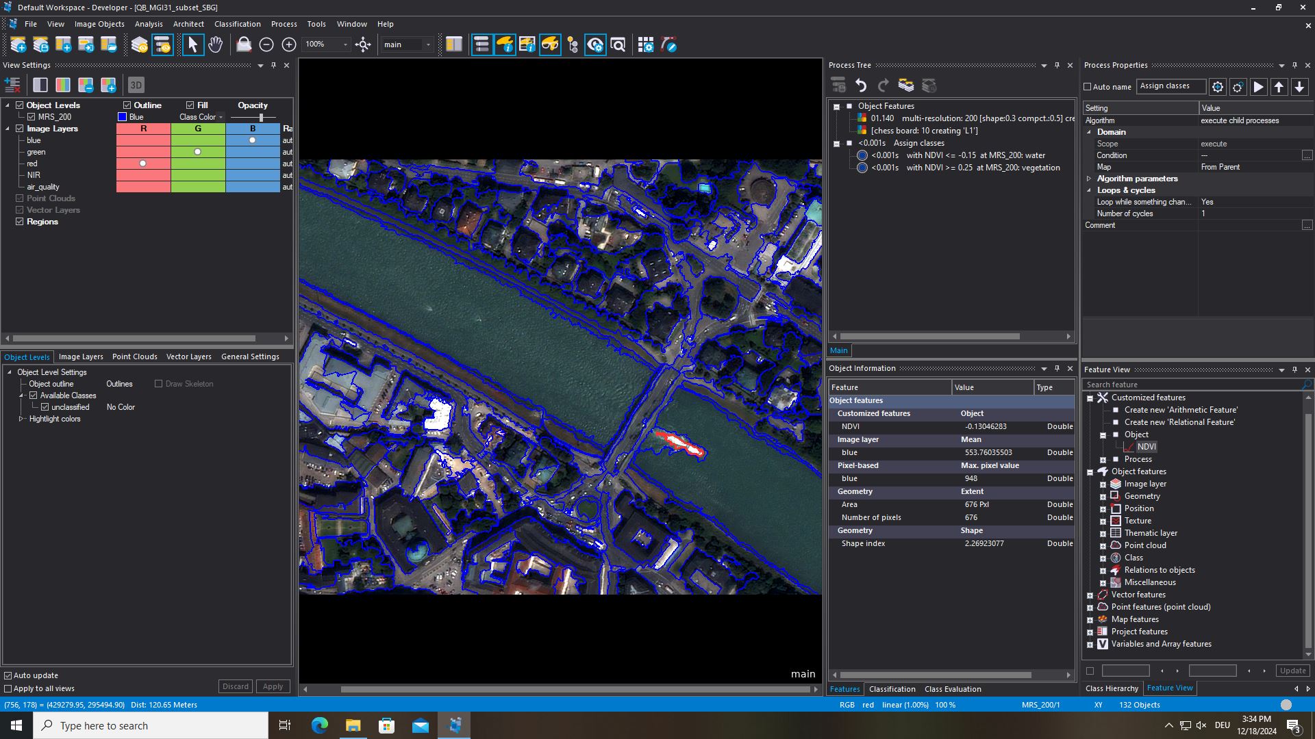The image size is (1315, 739).
Task: Open the Process Tree toolbar icon
Action: click(481, 45)
